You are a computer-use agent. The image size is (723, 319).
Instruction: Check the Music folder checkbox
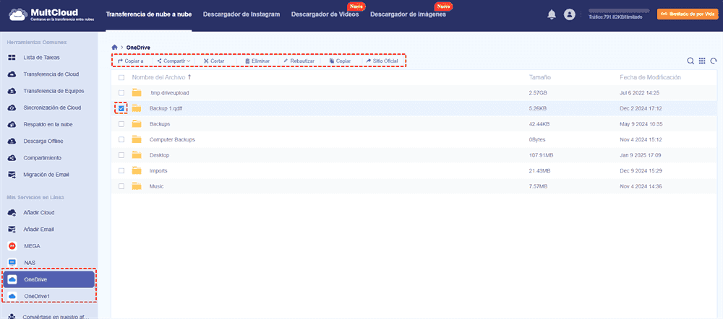[x=121, y=186]
